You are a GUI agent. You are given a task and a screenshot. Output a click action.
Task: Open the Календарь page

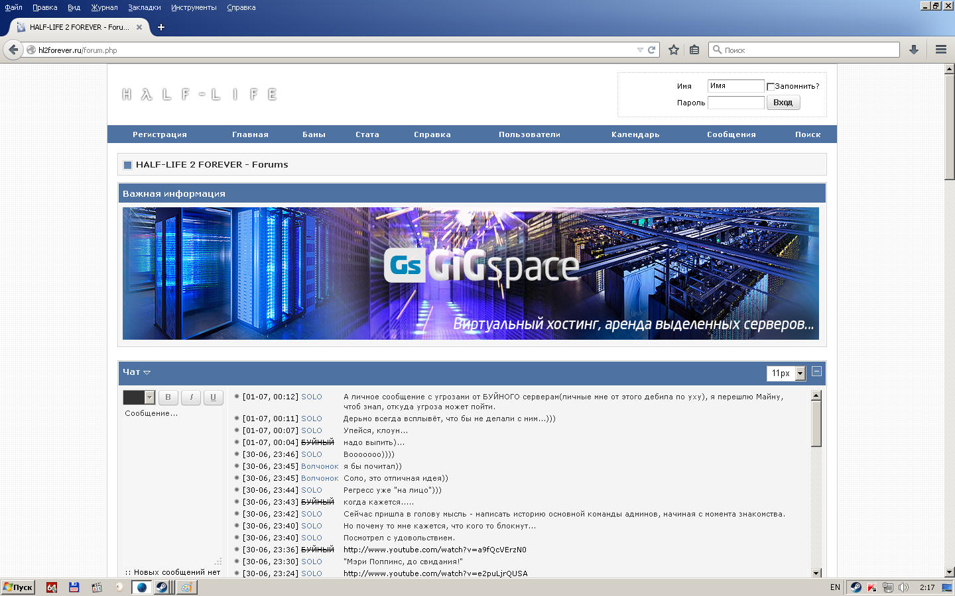click(x=635, y=134)
